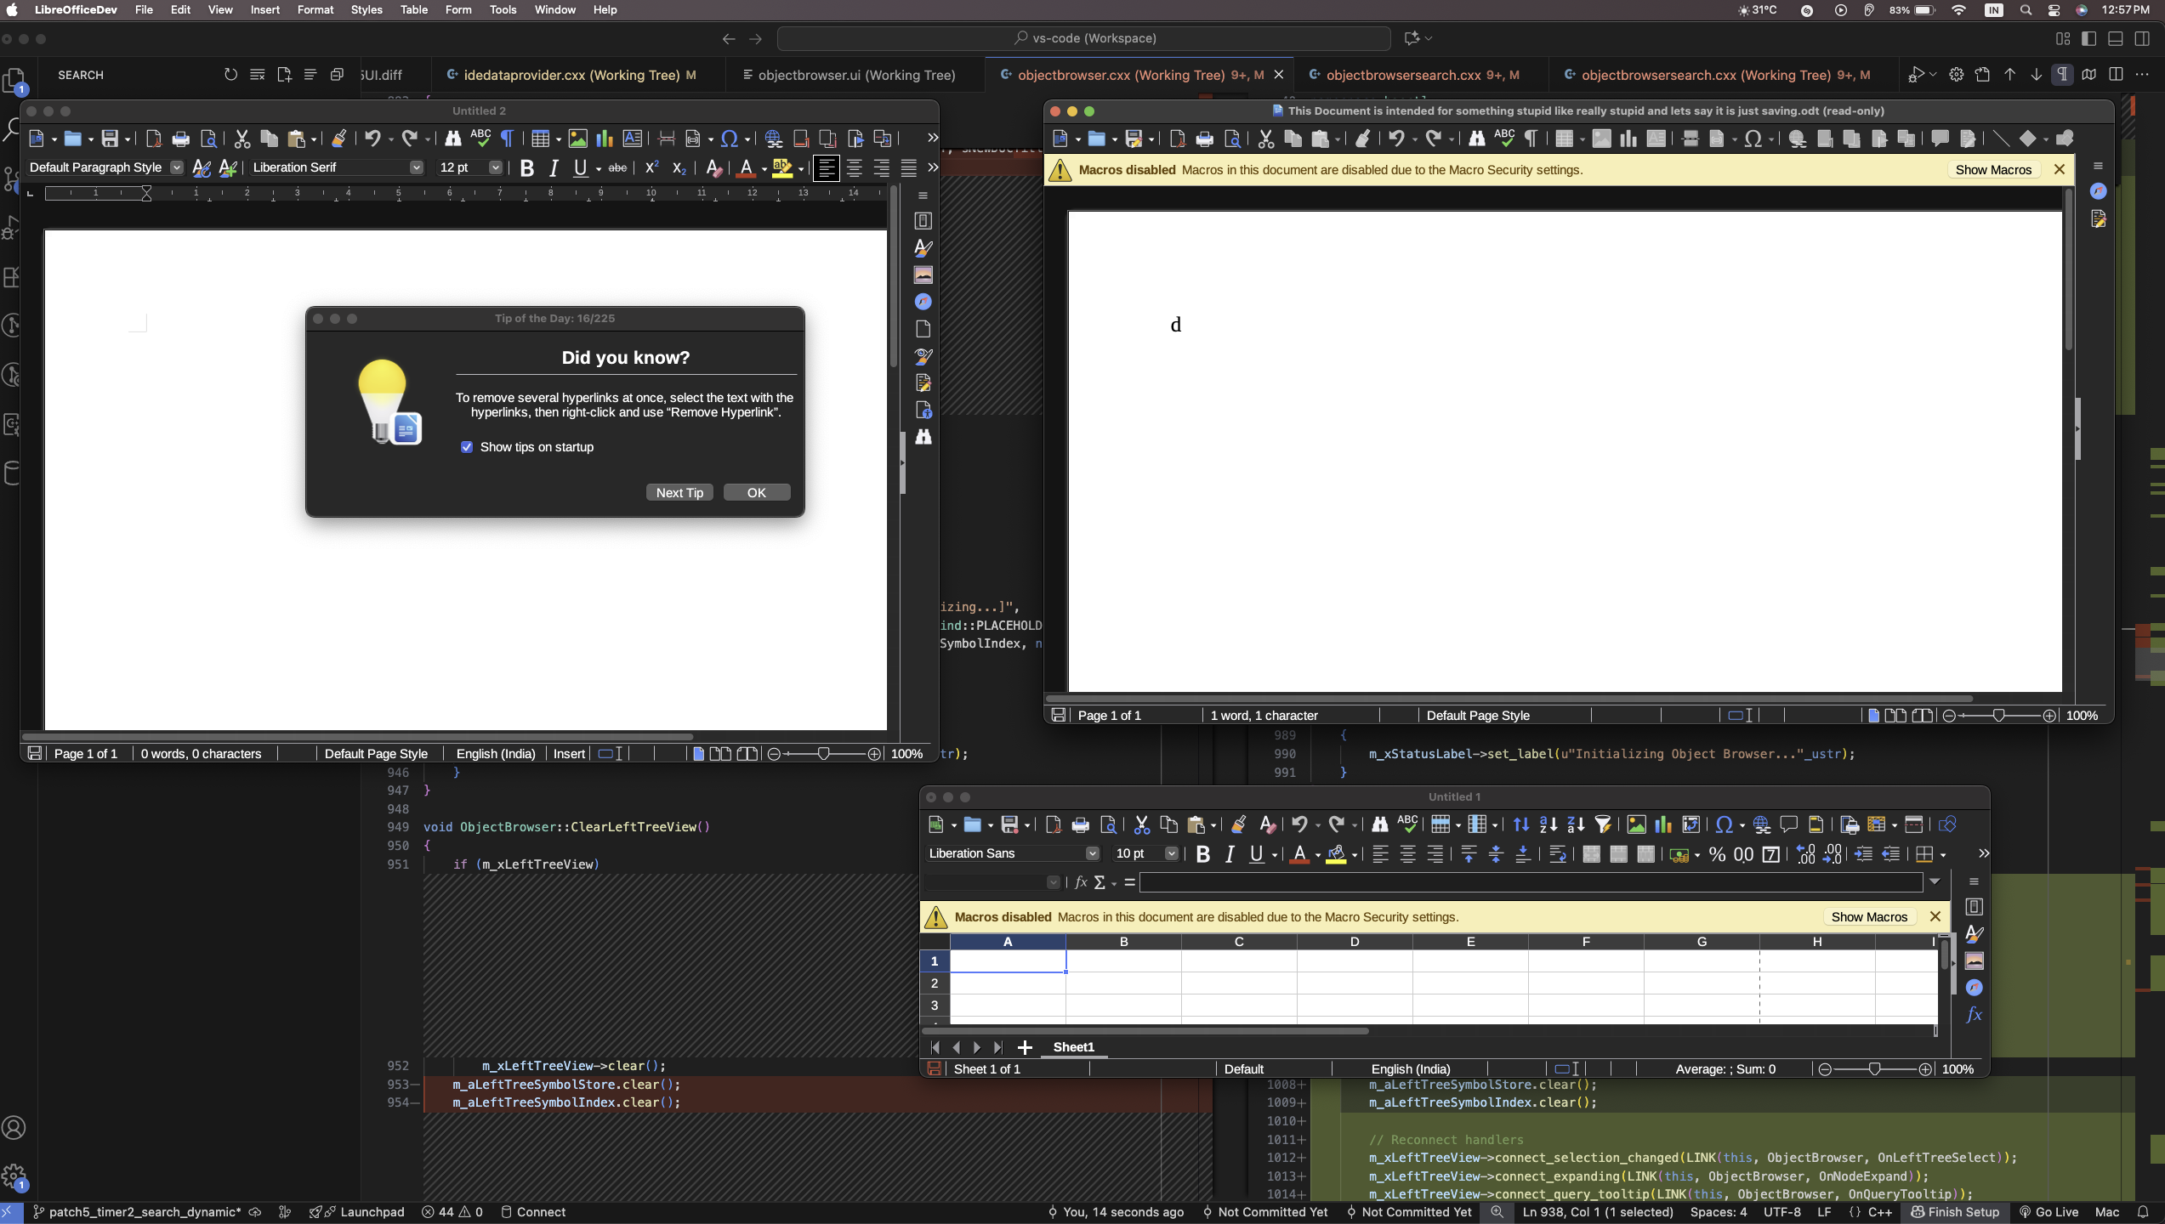Adjust zoom slider in Untitled 2 status bar
This screenshot has width=2165, height=1224.
pyautogui.click(x=823, y=754)
